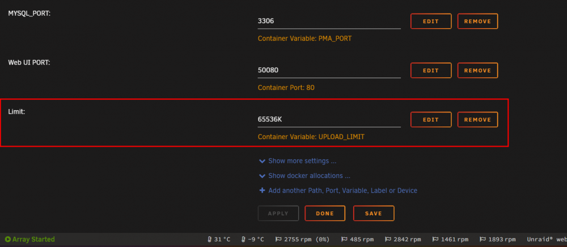Save the container template
The height and width of the screenshot is (247, 567).
(x=374, y=213)
